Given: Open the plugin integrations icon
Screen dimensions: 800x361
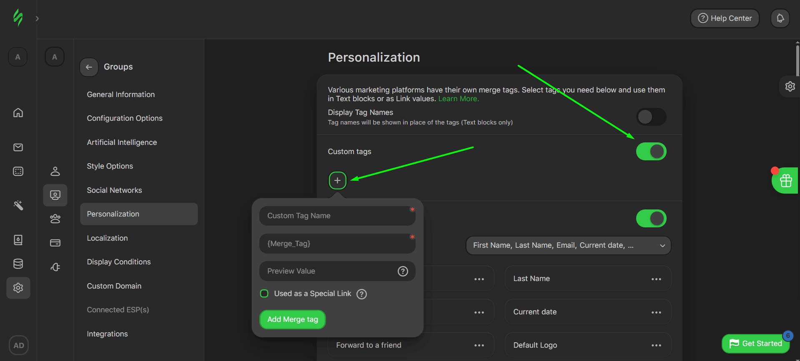Looking at the screenshot, I should click(x=55, y=267).
